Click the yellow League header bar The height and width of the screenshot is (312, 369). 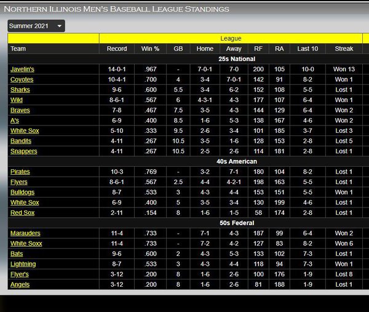(231, 38)
